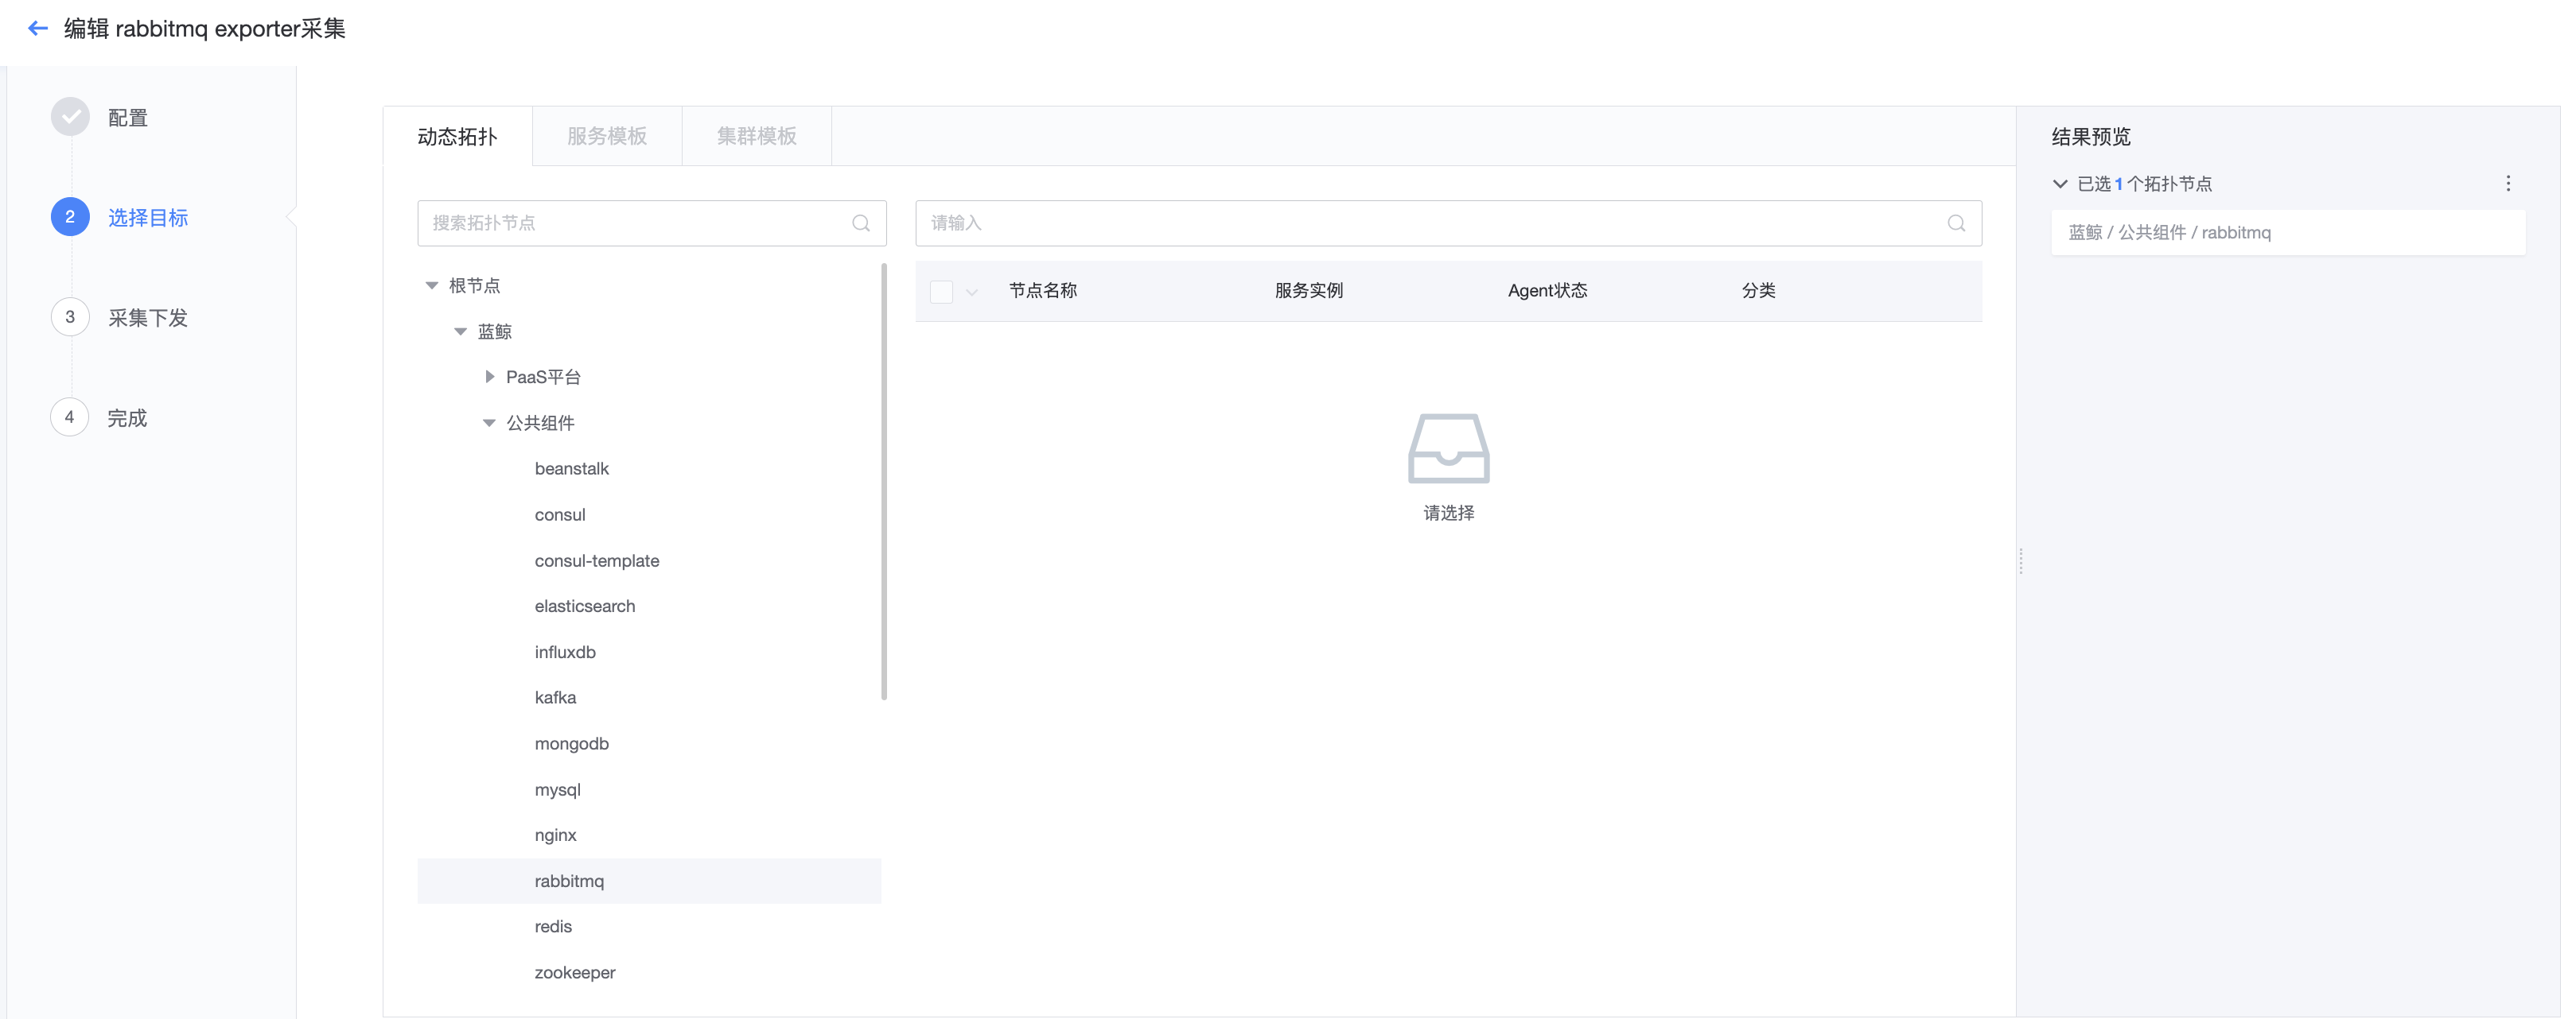Open dropdown arrow beside select-all checkbox
This screenshot has width=2576, height=1019.
click(x=971, y=292)
